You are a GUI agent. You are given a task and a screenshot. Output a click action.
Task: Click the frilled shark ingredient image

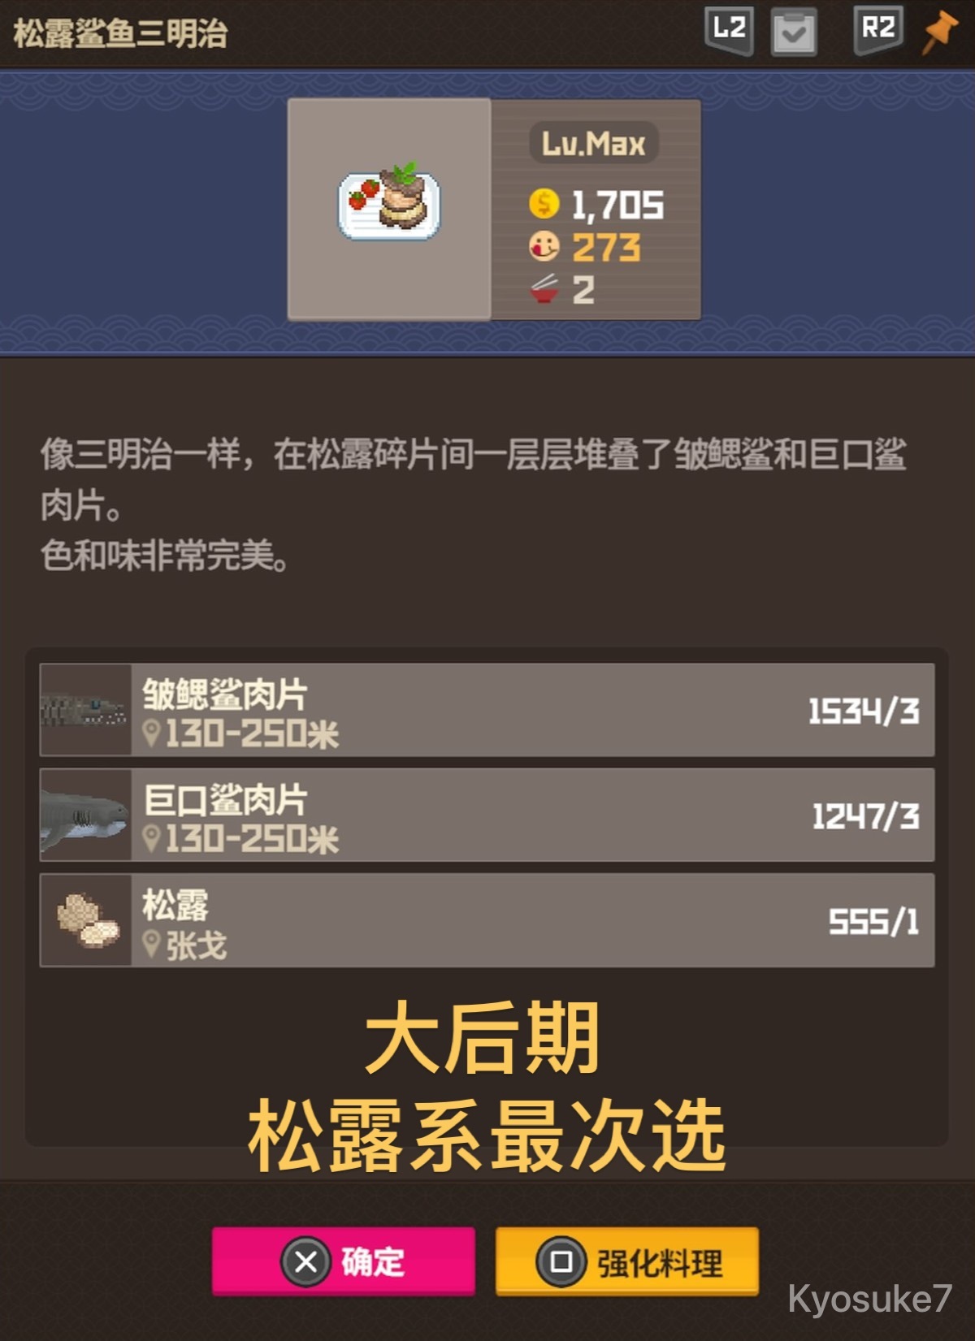[x=85, y=710]
